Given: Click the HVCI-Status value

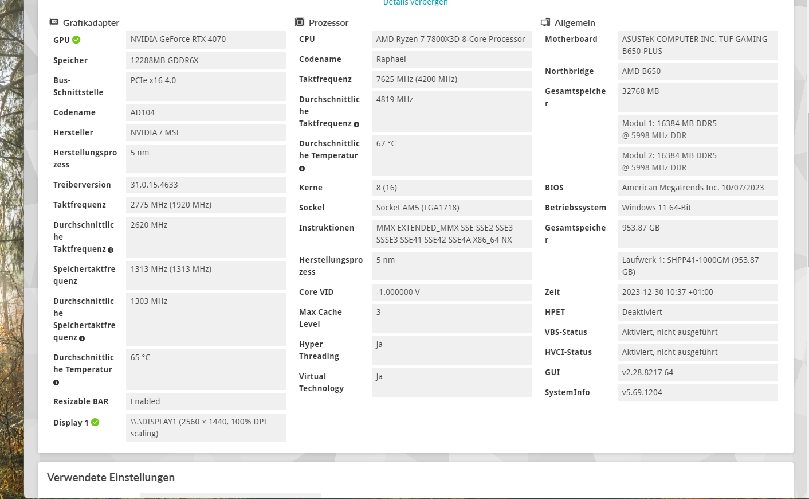Looking at the screenshot, I should (x=698, y=352).
